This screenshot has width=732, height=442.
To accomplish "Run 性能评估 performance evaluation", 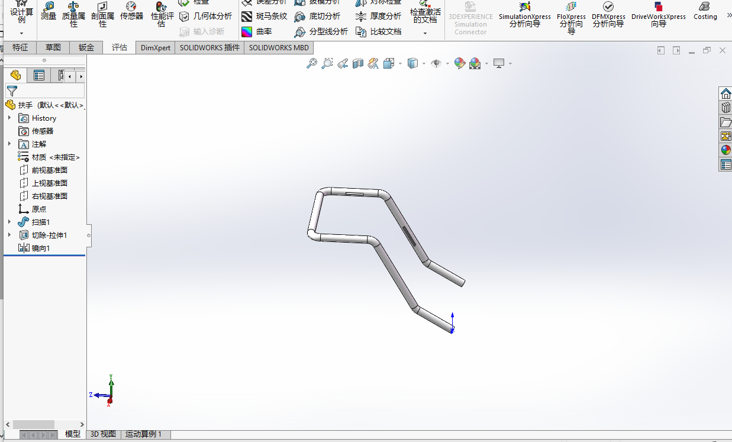I will pyautogui.click(x=162, y=14).
